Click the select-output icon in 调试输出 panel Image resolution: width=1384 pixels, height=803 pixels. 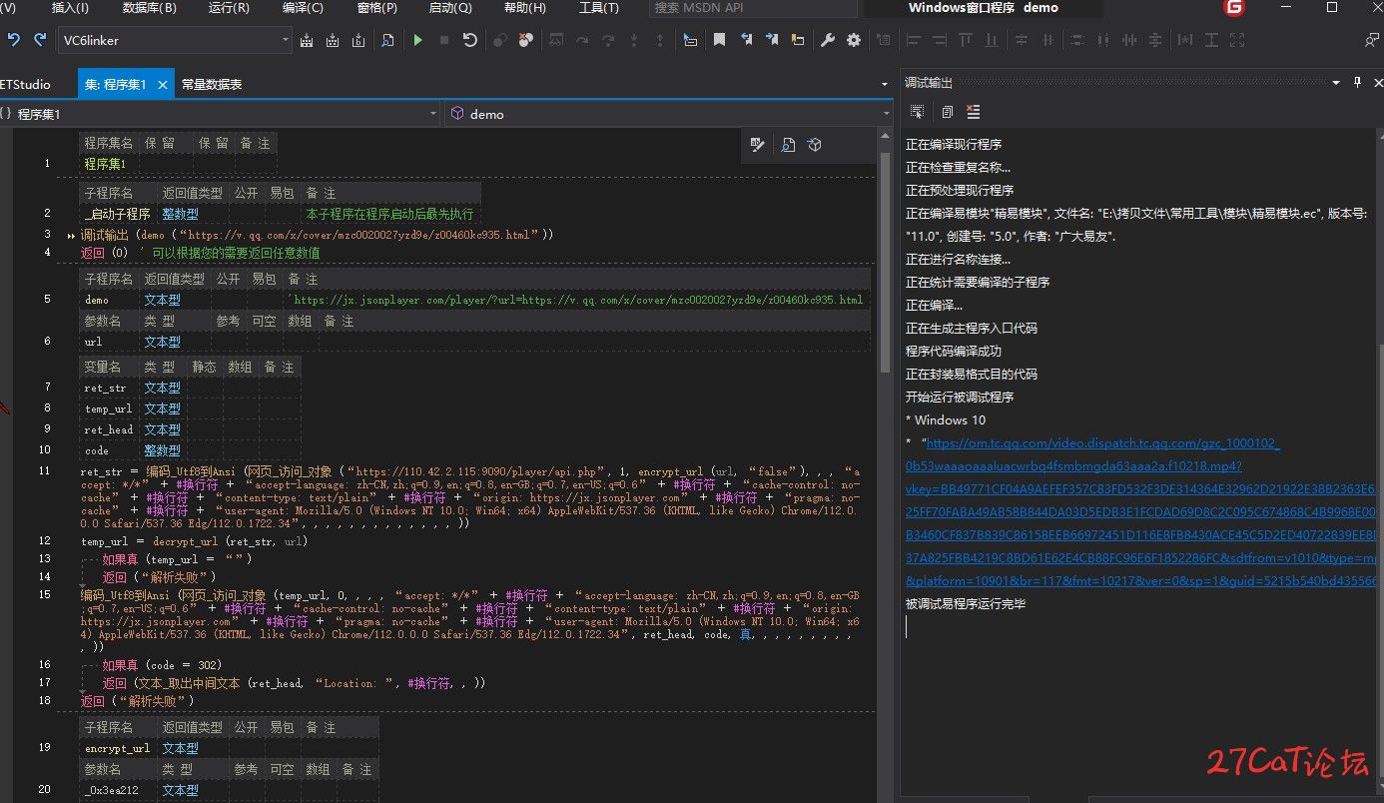coord(917,112)
